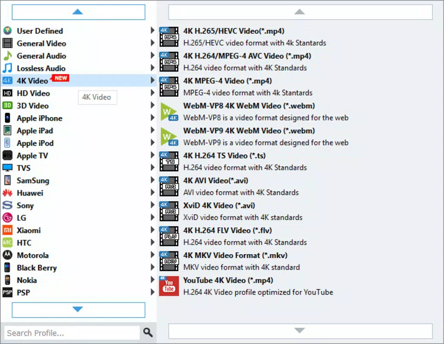Click the General Video filmstrip icon
444x344 pixels.
pos(7,43)
